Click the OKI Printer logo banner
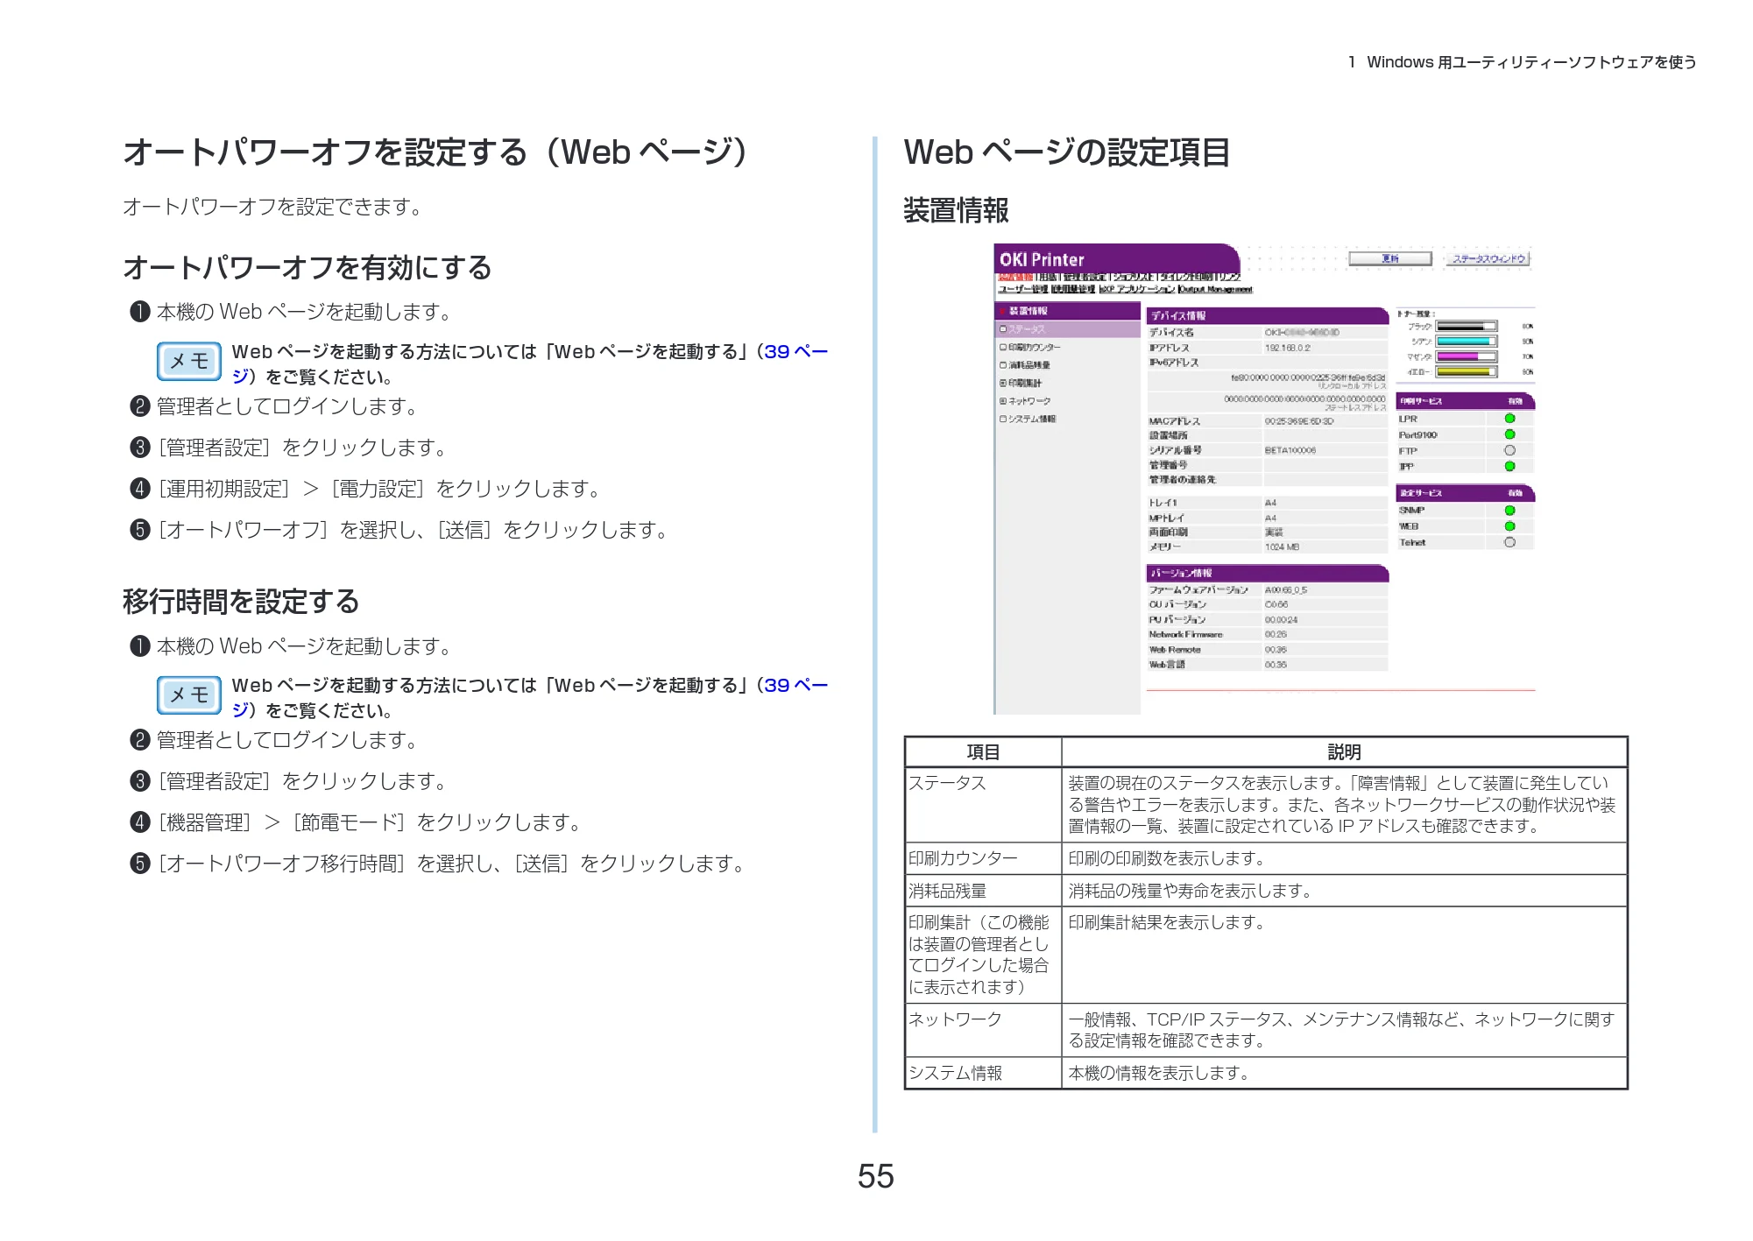 click(x=1117, y=259)
